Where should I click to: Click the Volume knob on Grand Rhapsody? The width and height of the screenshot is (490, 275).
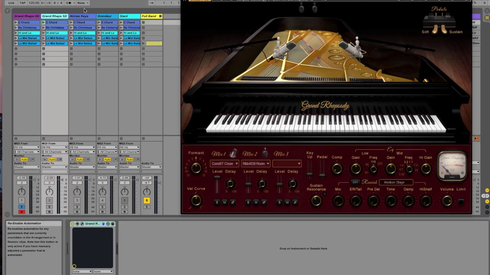[x=447, y=201]
